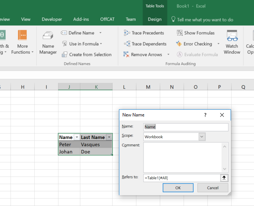Open the OffCAT tab

107,19
